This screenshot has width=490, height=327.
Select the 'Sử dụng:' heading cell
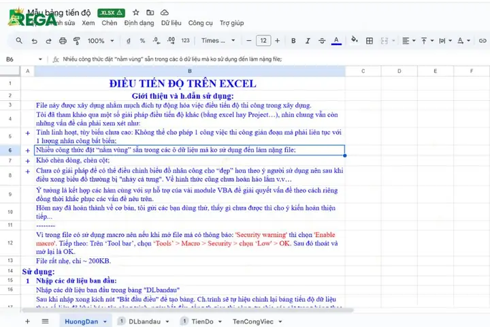(x=38, y=272)
